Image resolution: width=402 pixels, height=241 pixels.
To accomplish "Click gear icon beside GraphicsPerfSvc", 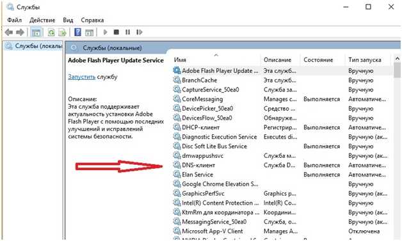I will [177, 193].
